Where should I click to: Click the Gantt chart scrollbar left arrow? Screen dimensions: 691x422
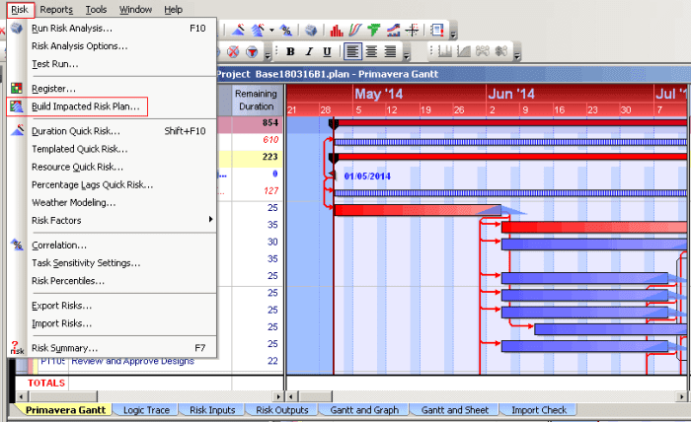click(291, 396)
